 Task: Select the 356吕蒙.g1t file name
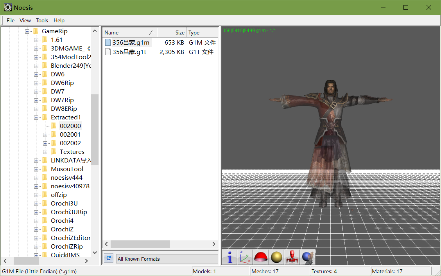[x=129, y=52]
